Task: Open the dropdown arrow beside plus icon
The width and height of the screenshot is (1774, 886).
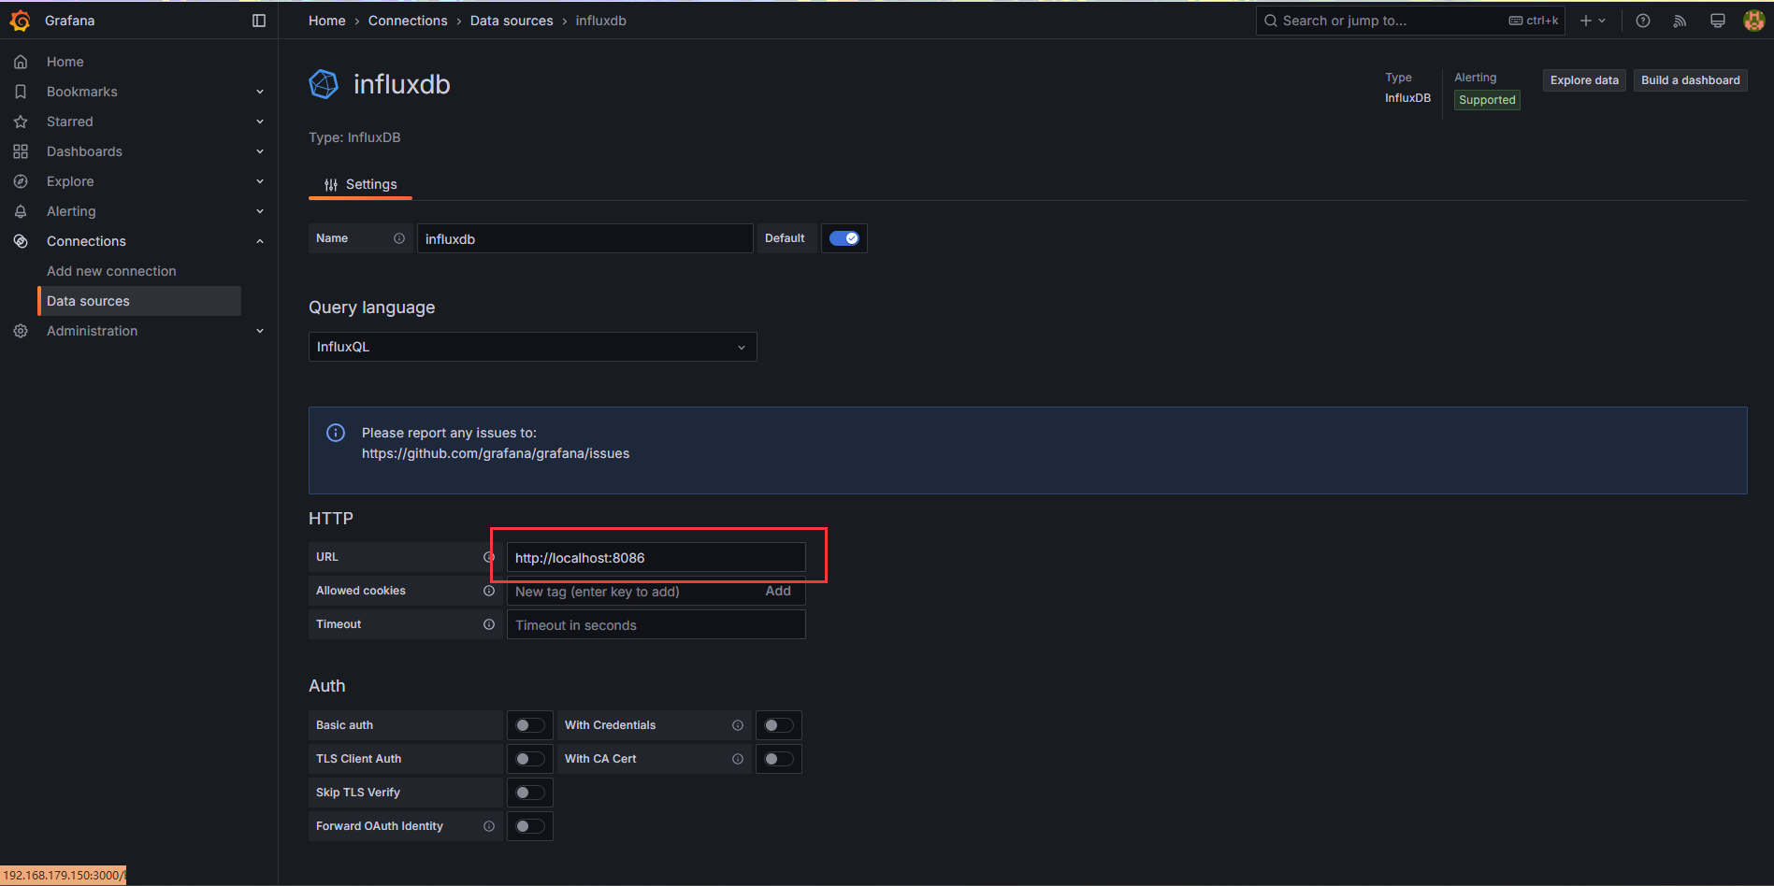Action: (1602, 21)
